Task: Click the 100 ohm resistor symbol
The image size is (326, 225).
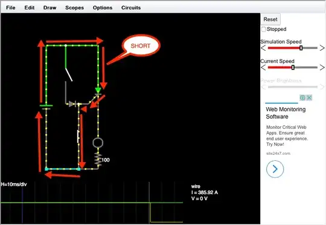Action: pyautogui.click(x=98, y=160)
